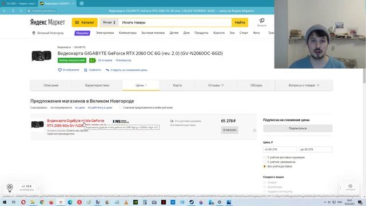Screen dimensions: 366x206
Task: Open the Красота category
Action: (x=218, y=33)
